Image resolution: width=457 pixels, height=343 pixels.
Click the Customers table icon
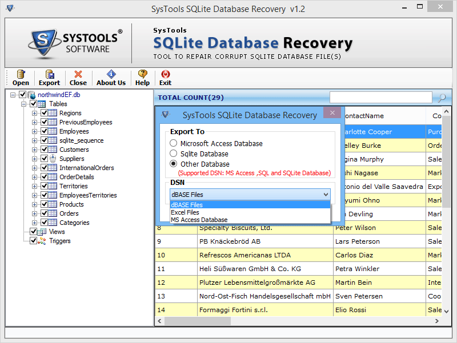(x=53, y=150)
